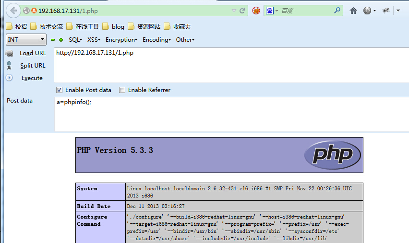Toggle the Enable Post data checkbox
Screen dimensions: 409x243
59,90
